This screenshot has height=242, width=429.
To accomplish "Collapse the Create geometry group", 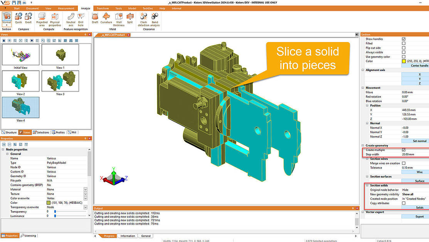I will coord(363,146).
